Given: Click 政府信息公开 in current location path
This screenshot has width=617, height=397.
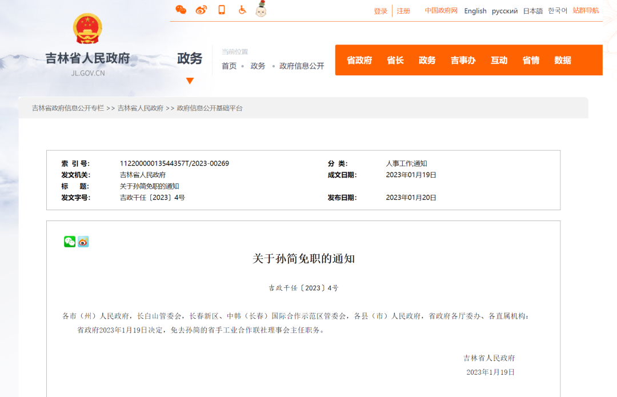Looking at the screenshot, I should pyautogui.click(x=302, y=66).
